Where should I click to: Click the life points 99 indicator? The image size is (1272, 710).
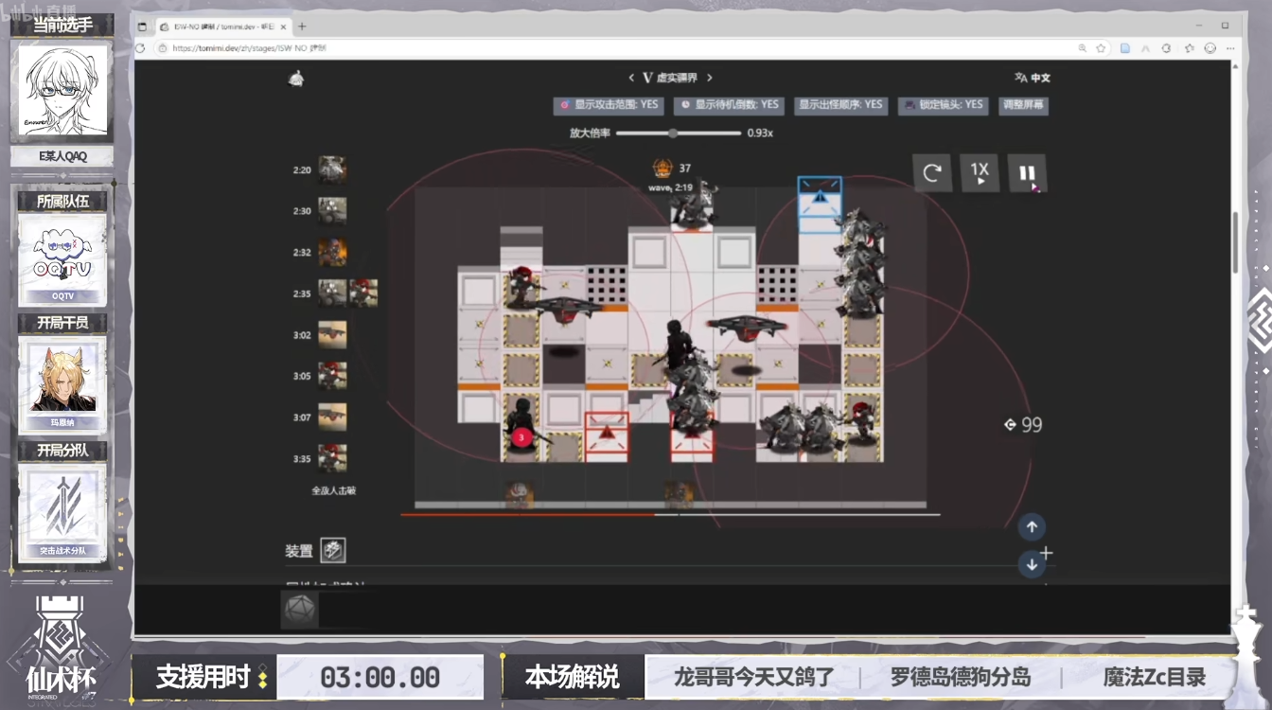tap(1023, 425)
